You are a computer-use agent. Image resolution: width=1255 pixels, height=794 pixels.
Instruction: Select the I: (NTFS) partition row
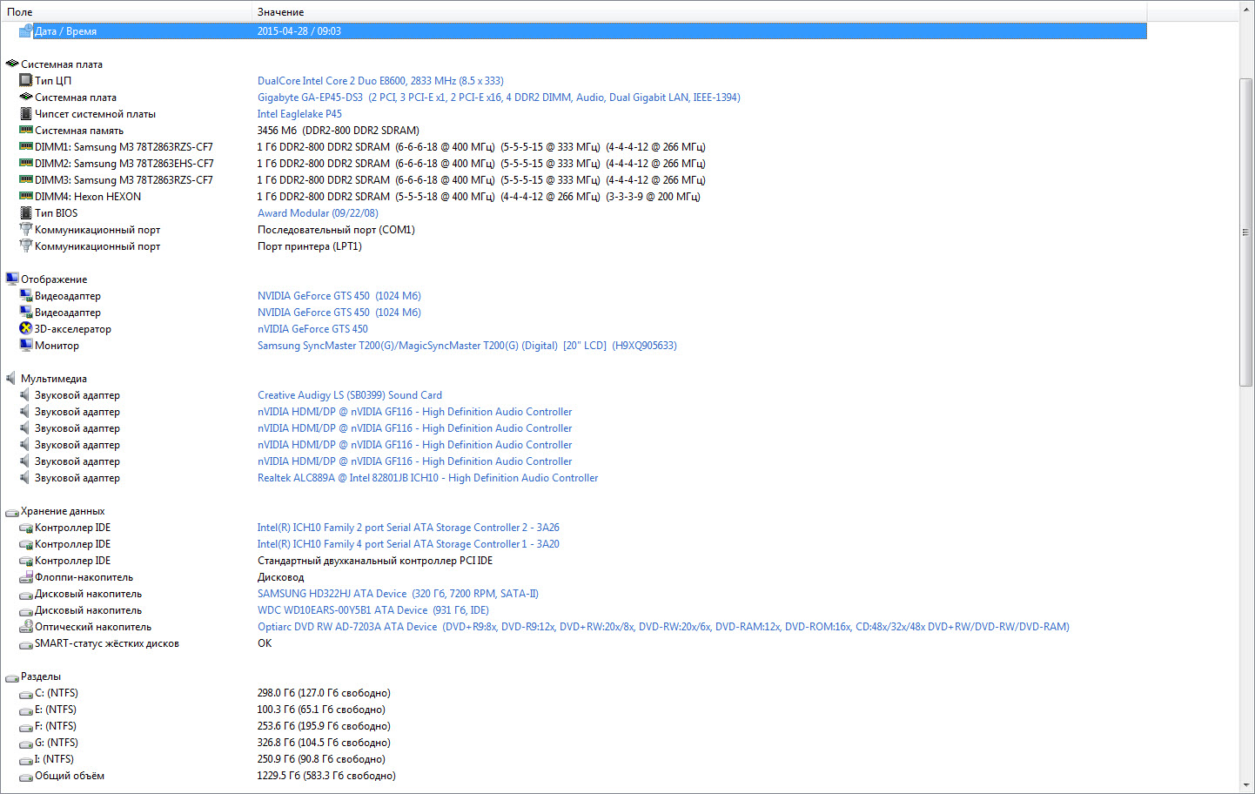[574, 759]
